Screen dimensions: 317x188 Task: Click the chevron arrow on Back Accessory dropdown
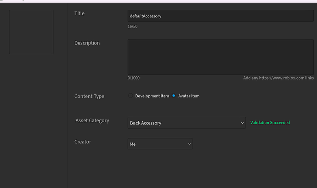click(x=242, y=123)
